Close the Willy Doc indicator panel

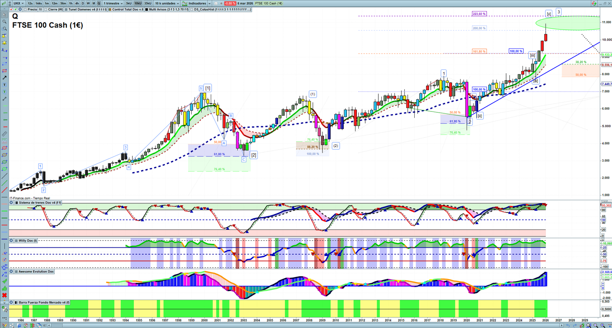click(x=11, y=241)
